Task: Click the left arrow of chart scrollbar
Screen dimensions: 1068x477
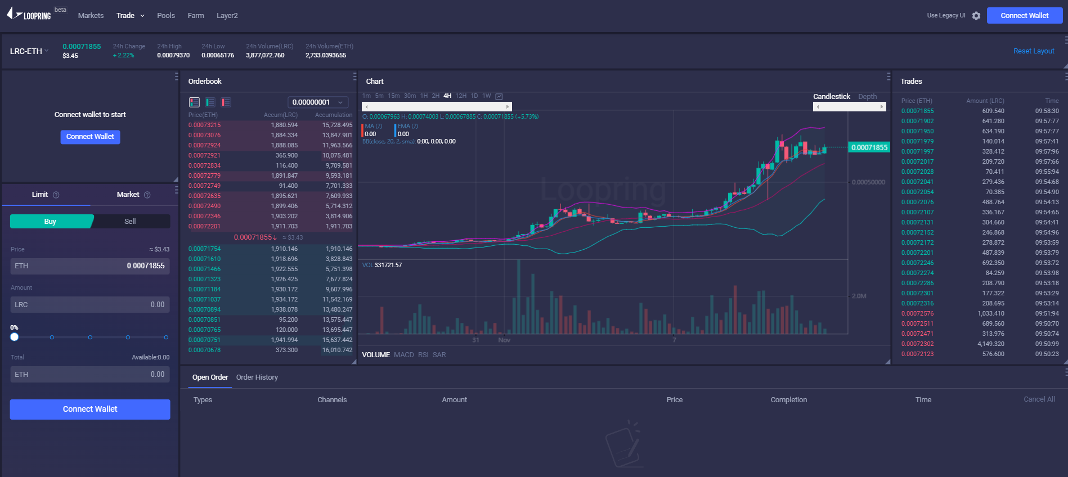Action: (x=366, y=107)
